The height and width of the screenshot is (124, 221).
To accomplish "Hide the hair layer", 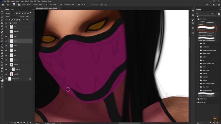I will (x=6, y=27).
